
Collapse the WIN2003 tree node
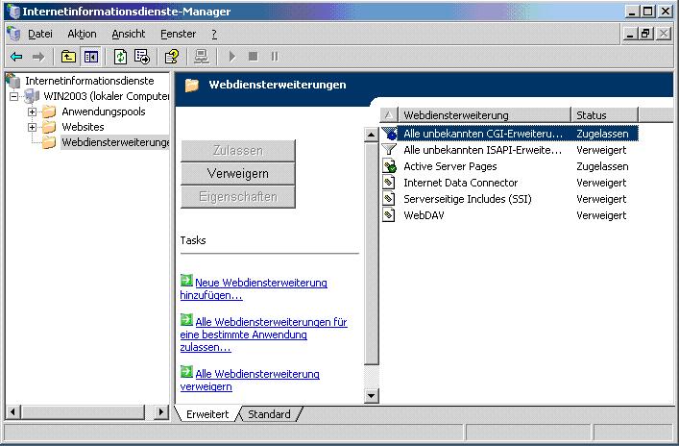(x=13, y=96)
